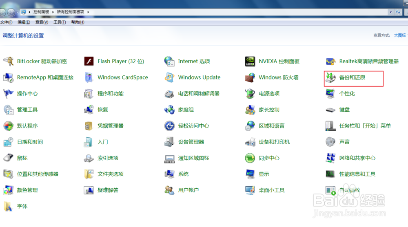Click the control panel icon in address bar

pyautogui.click(x=23, y=12)
